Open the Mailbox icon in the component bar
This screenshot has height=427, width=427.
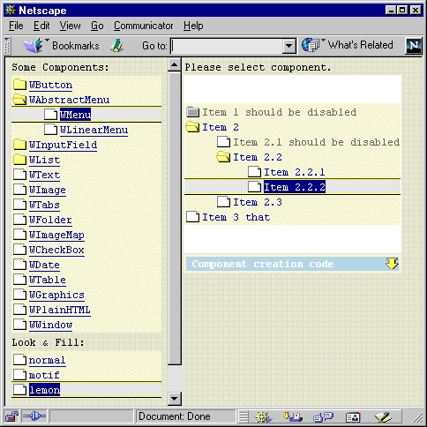point(292,416)
